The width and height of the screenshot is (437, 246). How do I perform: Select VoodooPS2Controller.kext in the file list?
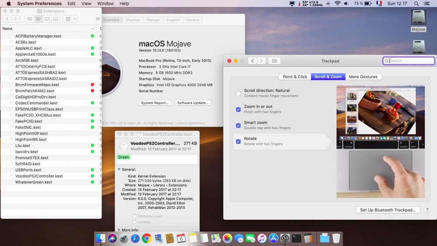[x=51, y=176]
